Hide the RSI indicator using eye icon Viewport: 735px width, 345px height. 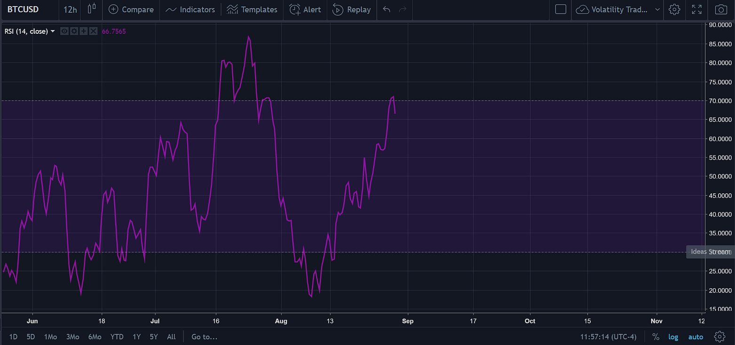tap(64, 31)
